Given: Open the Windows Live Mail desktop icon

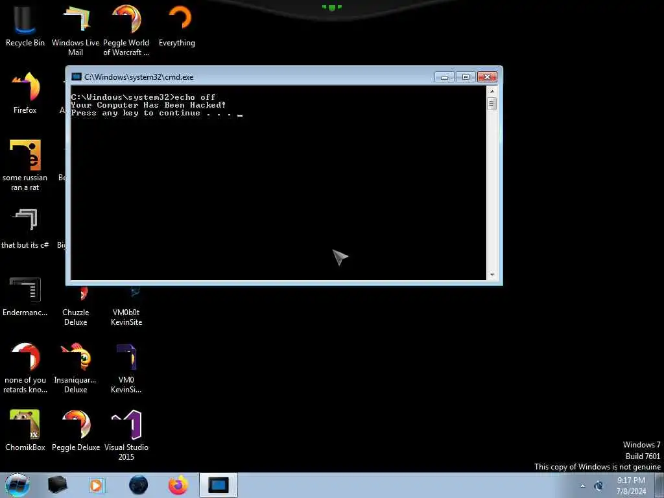Looking at the screenshot, I should coord(75,30).
